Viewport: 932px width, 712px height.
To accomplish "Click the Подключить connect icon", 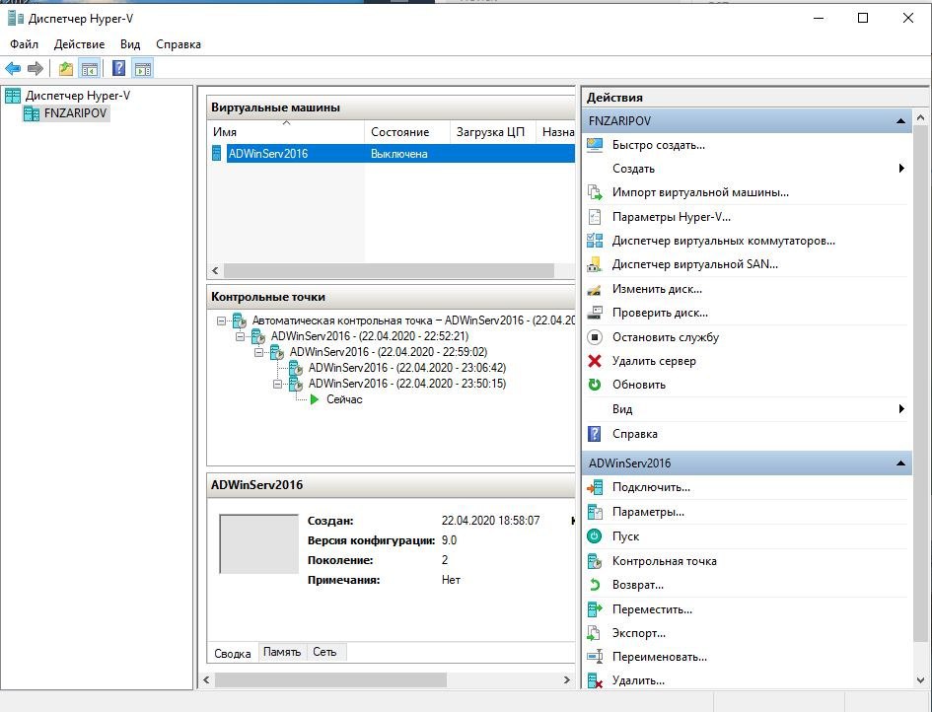I will click(x=595, y=487).
